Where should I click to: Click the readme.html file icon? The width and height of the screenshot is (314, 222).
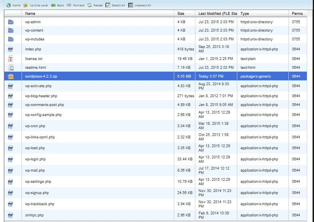pyautogui.click(x=11, y=68)
